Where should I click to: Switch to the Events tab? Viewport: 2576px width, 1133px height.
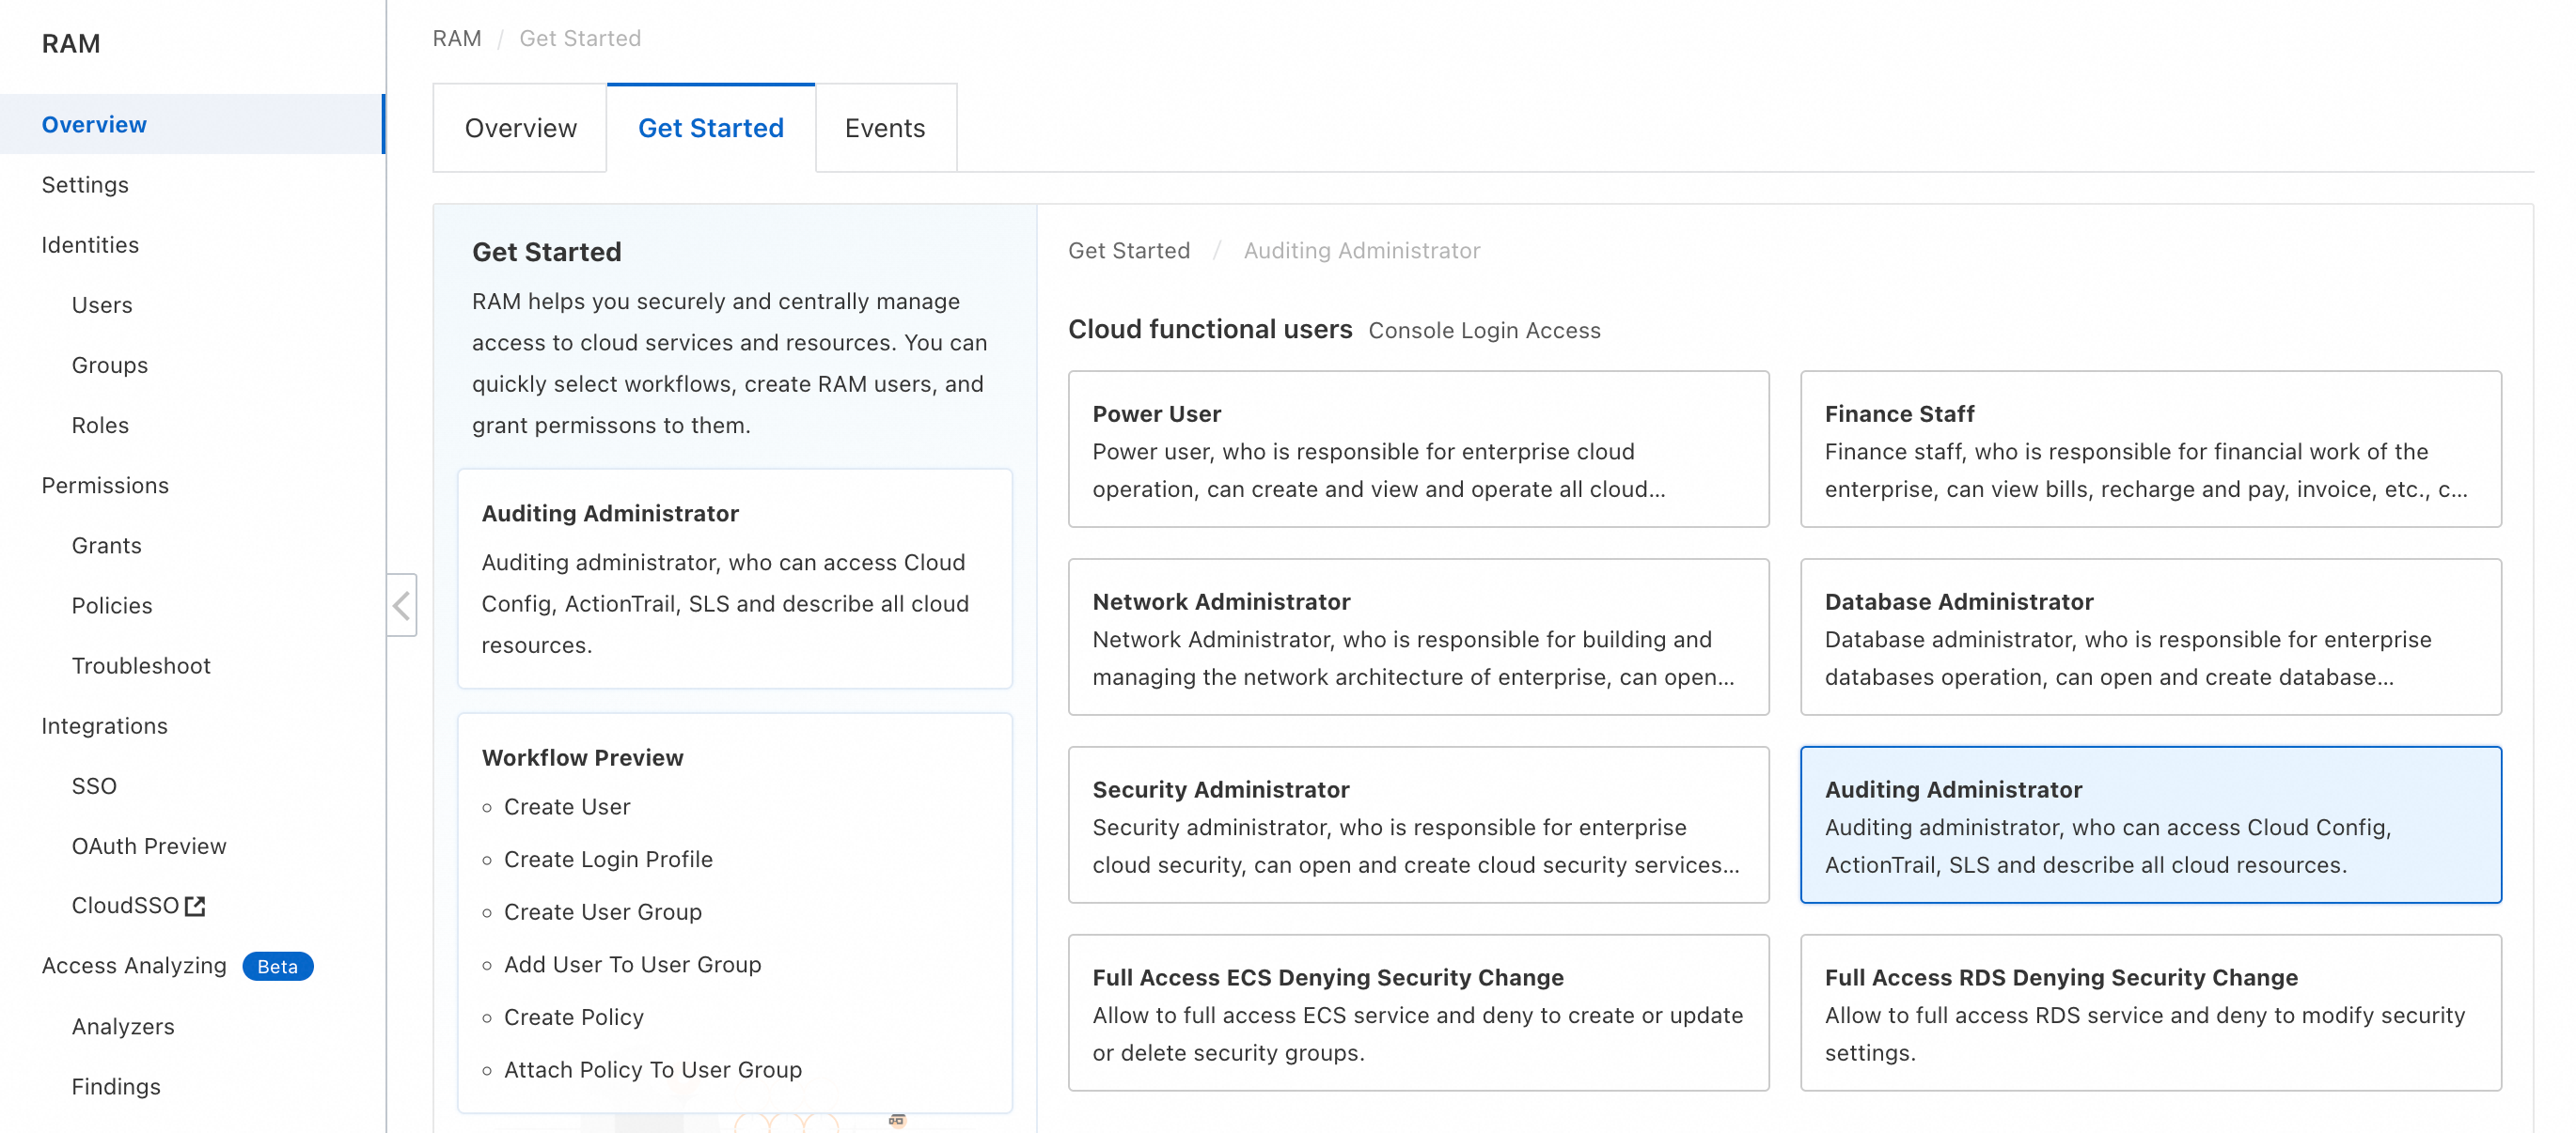pos(884,128)
